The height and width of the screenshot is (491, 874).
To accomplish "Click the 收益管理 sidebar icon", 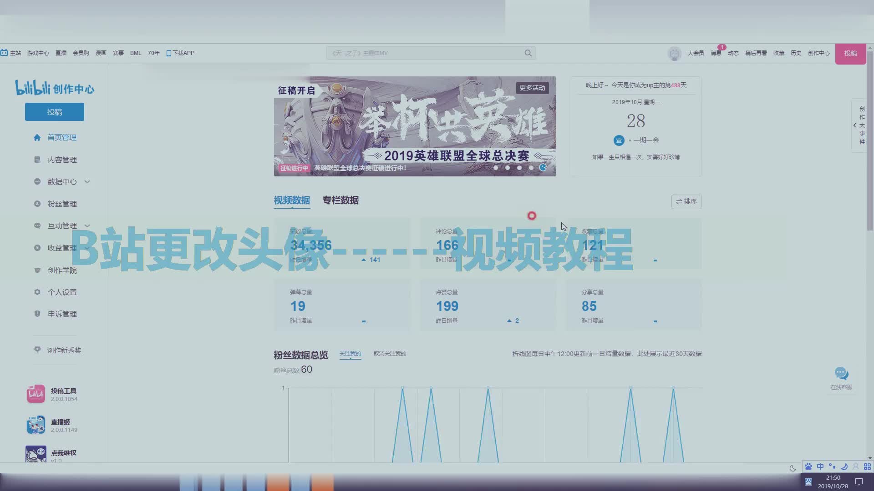I will (x=37, y=248).
